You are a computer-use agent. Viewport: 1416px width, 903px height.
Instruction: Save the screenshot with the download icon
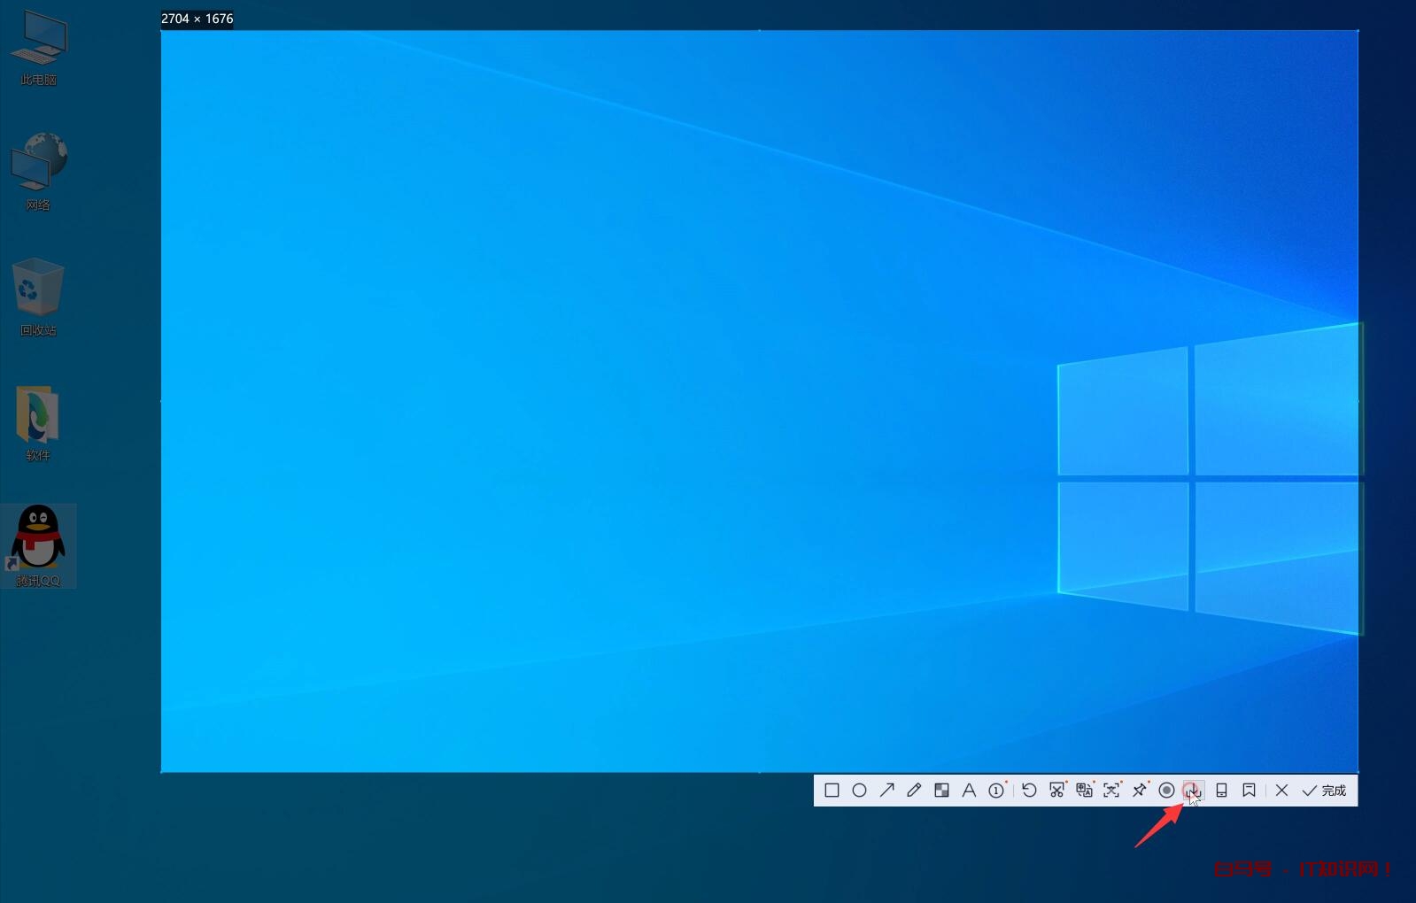(x=1193, y=791)
